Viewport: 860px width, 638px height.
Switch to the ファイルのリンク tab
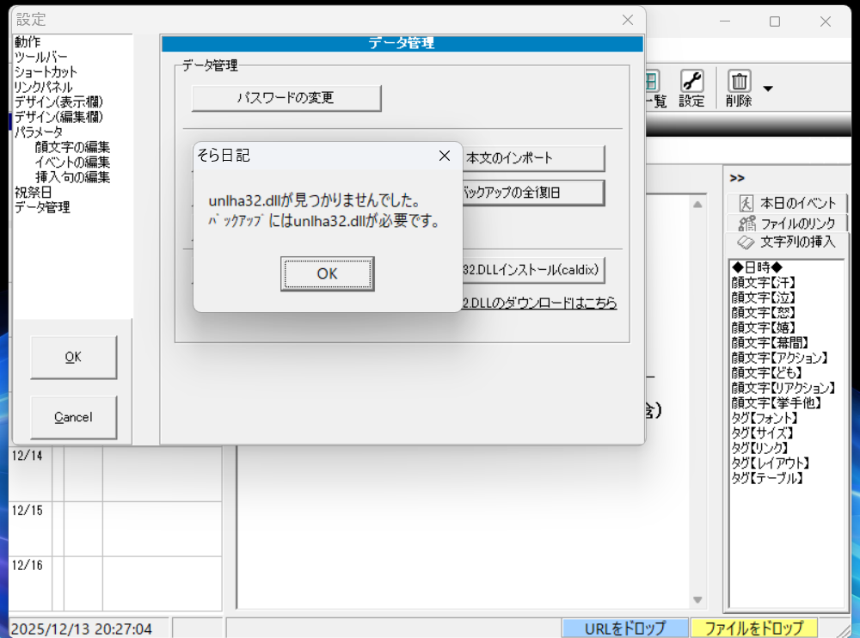[x=788, y=223]
